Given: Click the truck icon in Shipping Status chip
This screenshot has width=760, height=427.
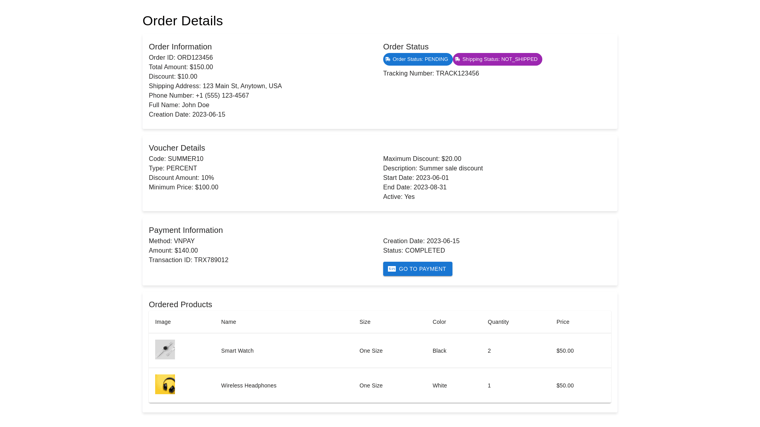Looking at the screenshot, I should click(458, 59).
